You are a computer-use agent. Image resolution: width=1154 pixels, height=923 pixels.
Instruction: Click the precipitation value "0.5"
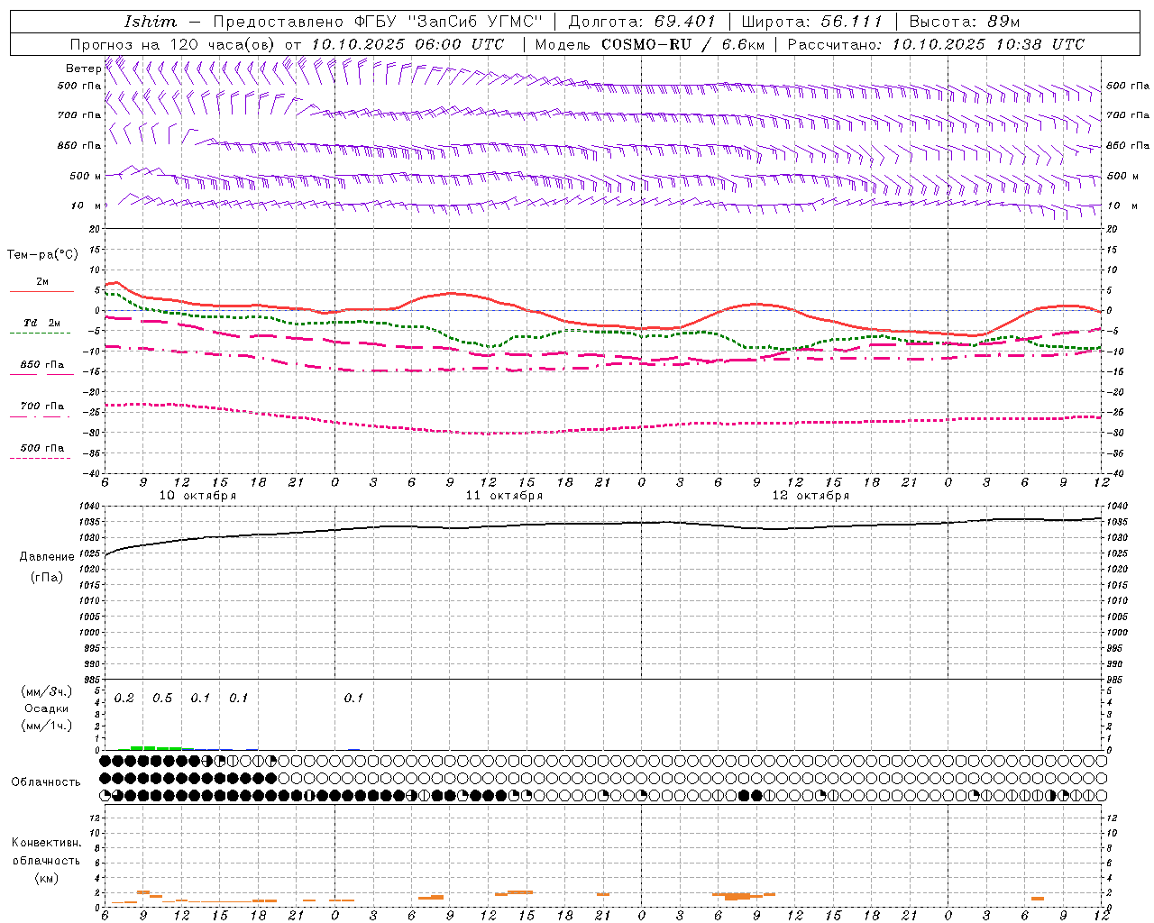162,699
